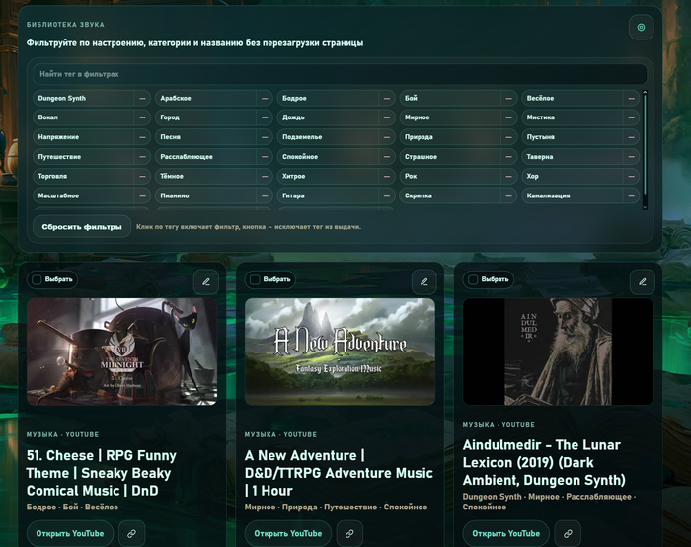Enable the Хитрое tag filter
The width and height of the screenshot is (691, 547).
(328, 176)
